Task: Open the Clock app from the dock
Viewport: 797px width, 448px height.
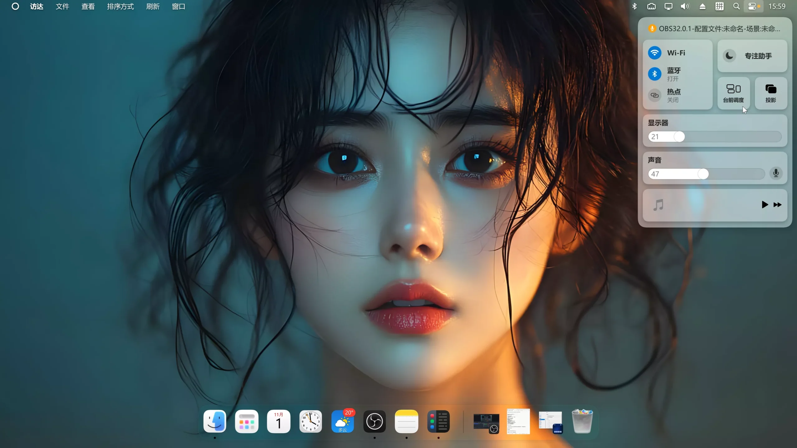Action: click(311, 422)
